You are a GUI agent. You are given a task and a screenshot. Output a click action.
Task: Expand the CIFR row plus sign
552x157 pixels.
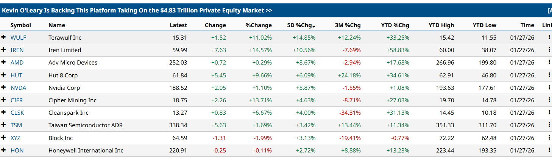(4, 100)
